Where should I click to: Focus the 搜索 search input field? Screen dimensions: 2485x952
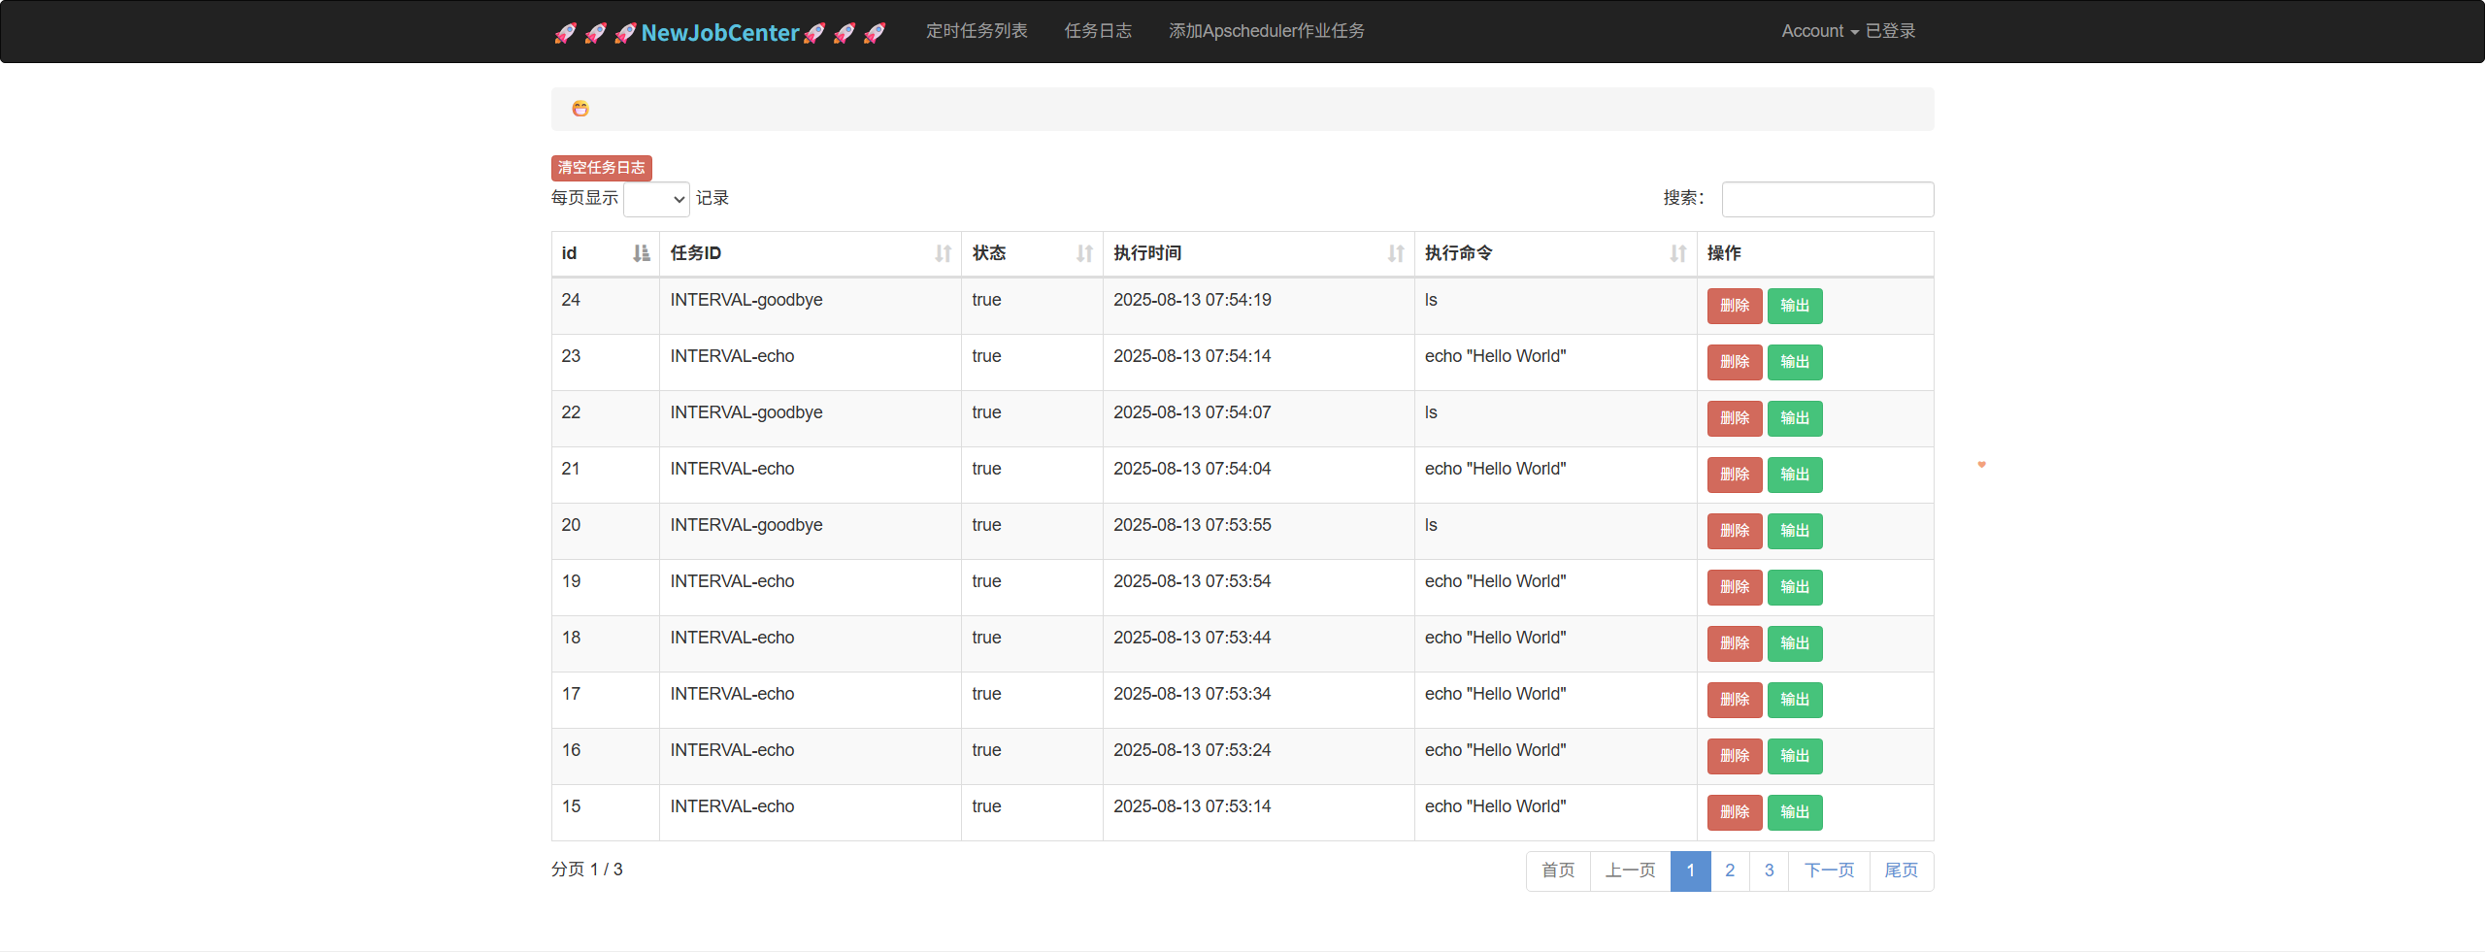(x=1827, y=199)
